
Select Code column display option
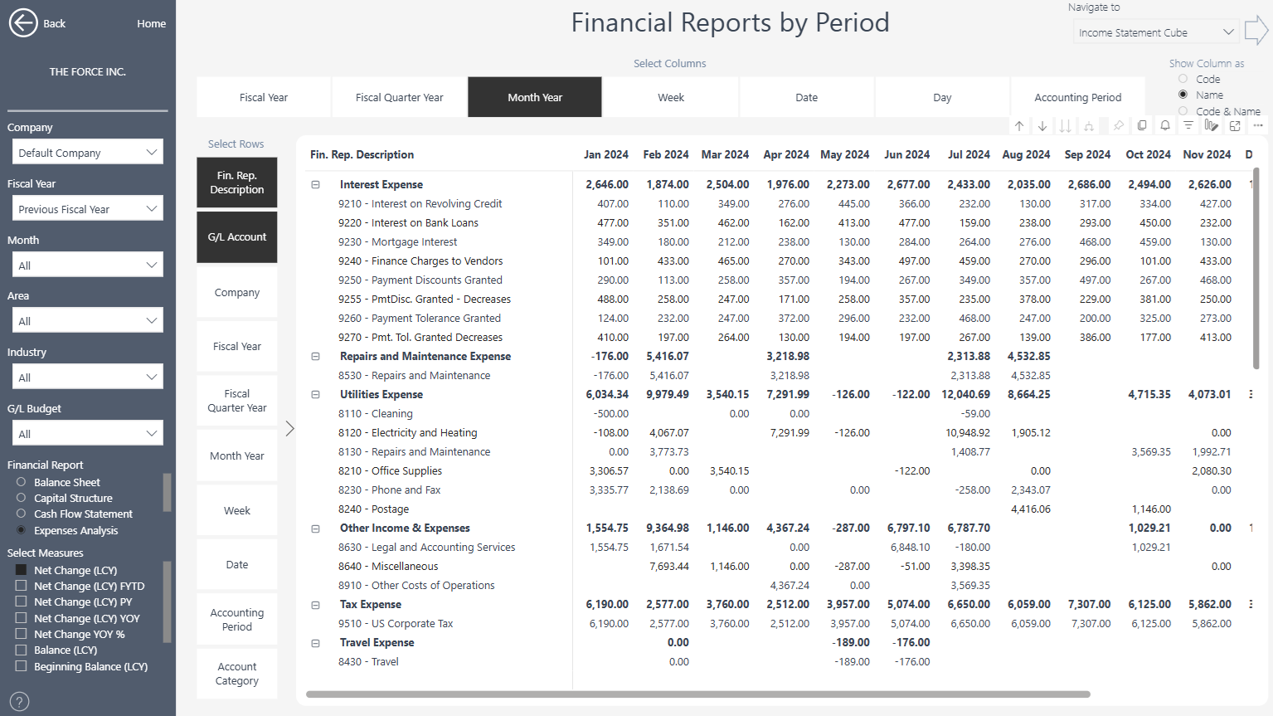[x=1183, y=79]
